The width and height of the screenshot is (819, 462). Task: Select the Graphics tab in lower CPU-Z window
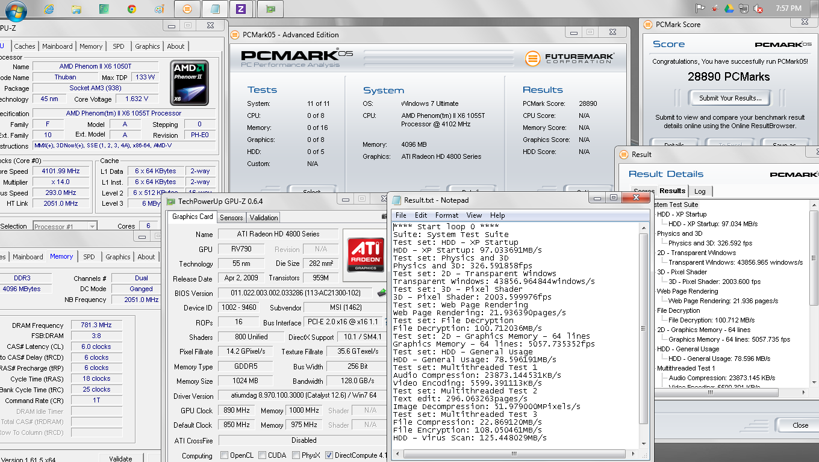(x=118, y=257)
